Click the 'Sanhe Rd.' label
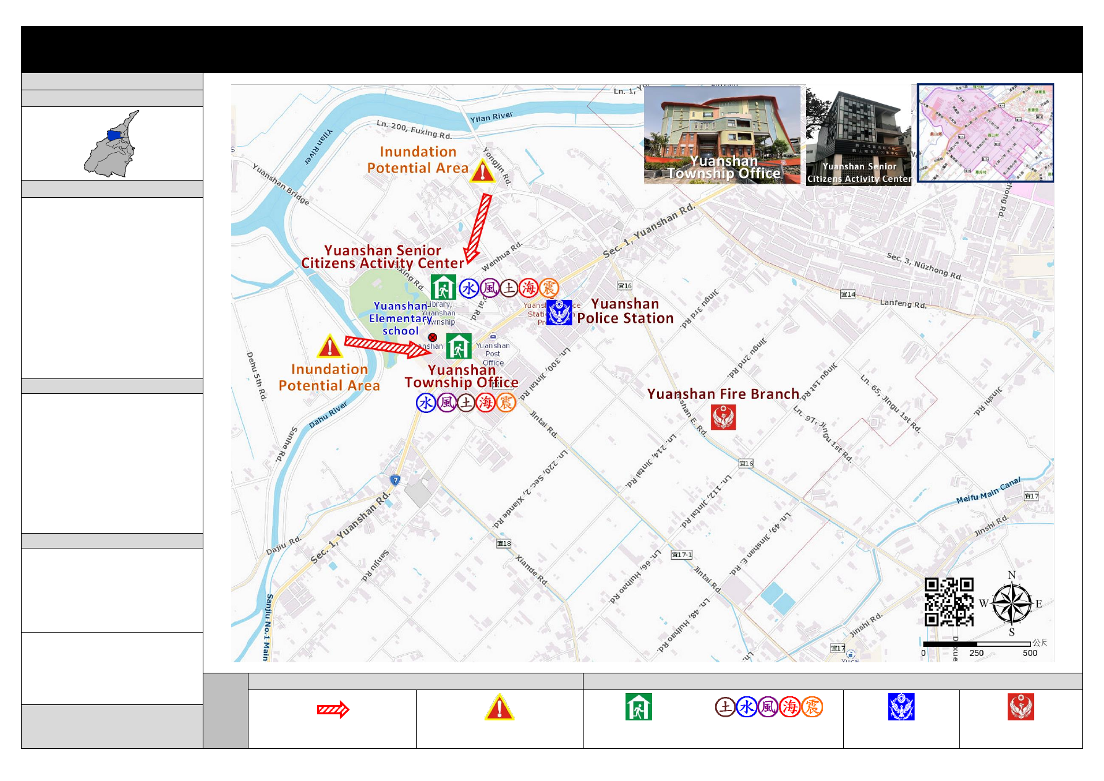 [286, 444]
